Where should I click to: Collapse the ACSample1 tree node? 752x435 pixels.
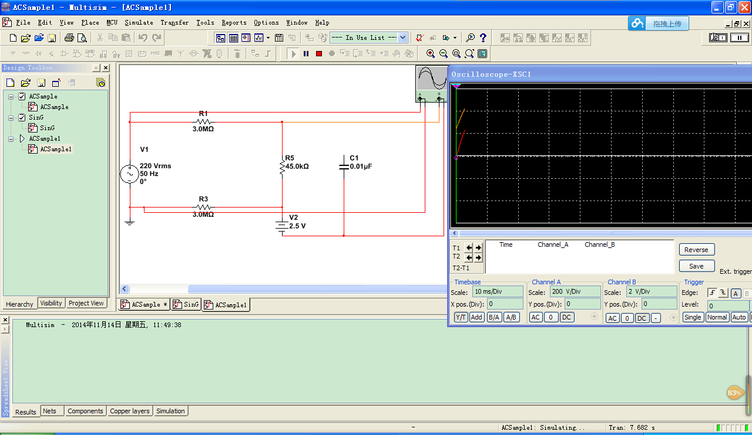click(11, 138)
